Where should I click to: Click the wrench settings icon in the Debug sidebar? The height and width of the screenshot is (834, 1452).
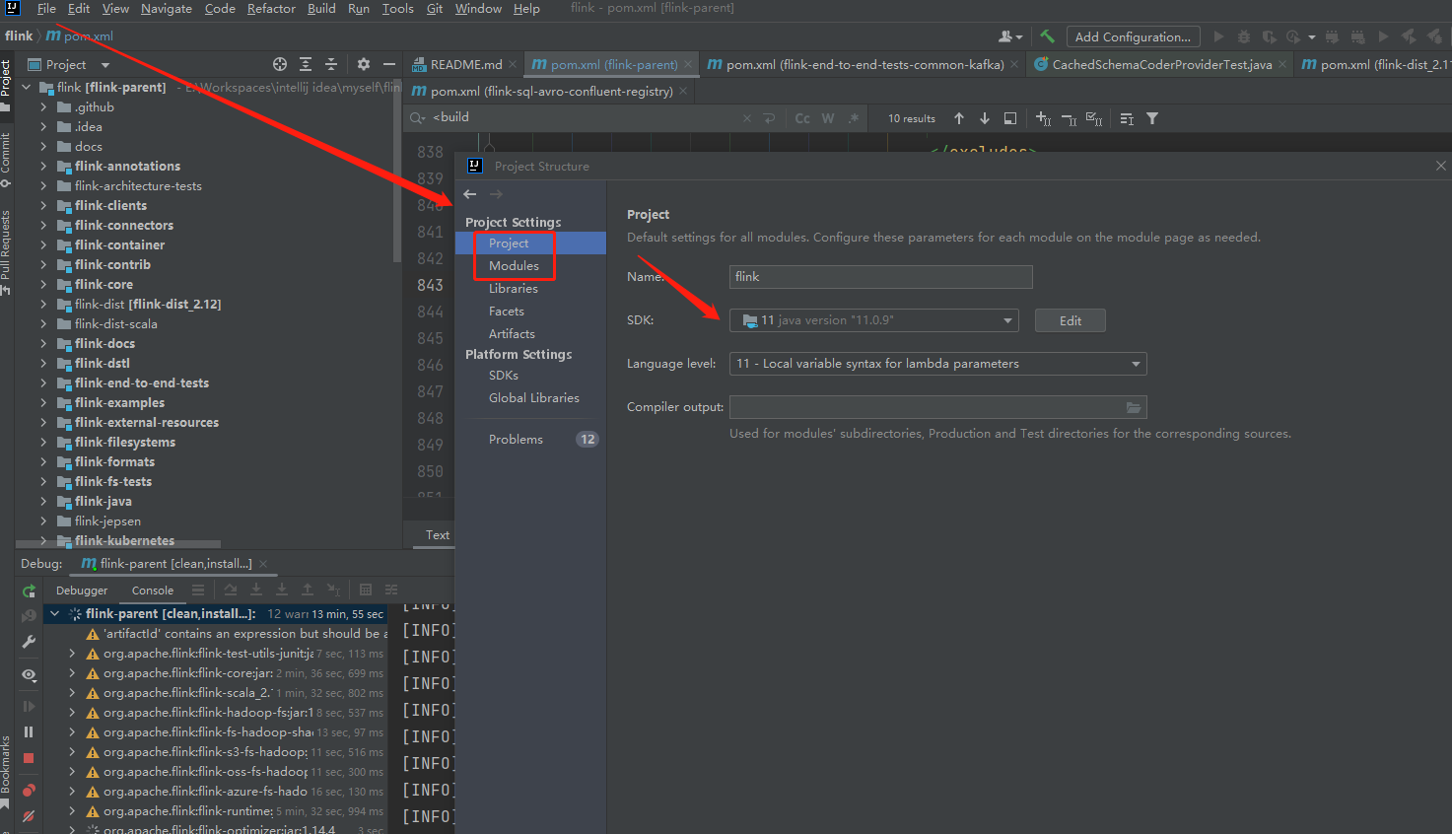coord(29,641)
